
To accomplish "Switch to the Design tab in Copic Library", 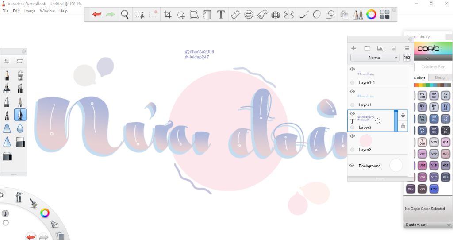I will point(440,77).
